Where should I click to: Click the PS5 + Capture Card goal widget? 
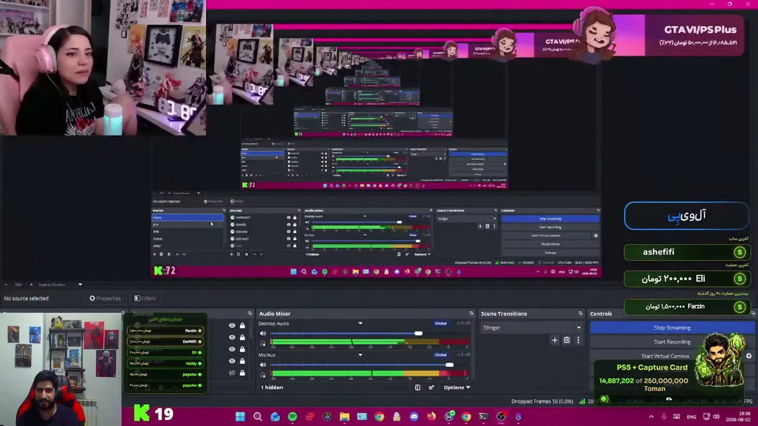(x=669, y=370)
